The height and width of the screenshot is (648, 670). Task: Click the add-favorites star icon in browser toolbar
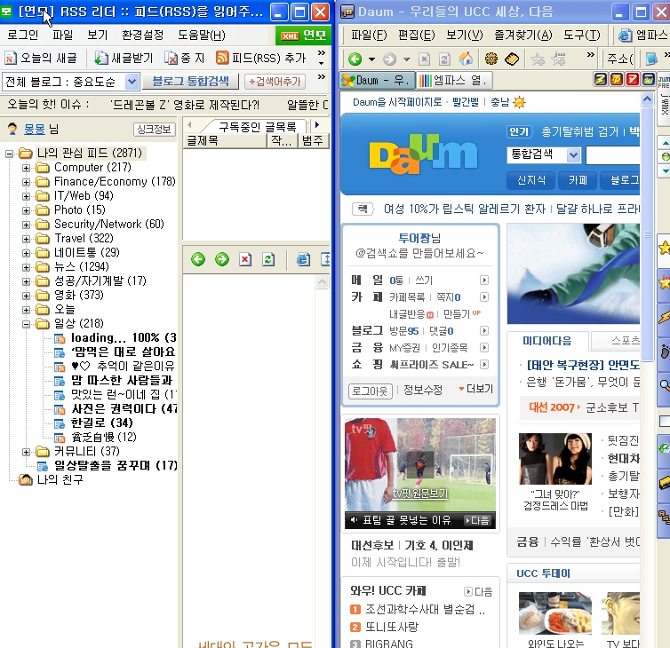pos(558,59)
